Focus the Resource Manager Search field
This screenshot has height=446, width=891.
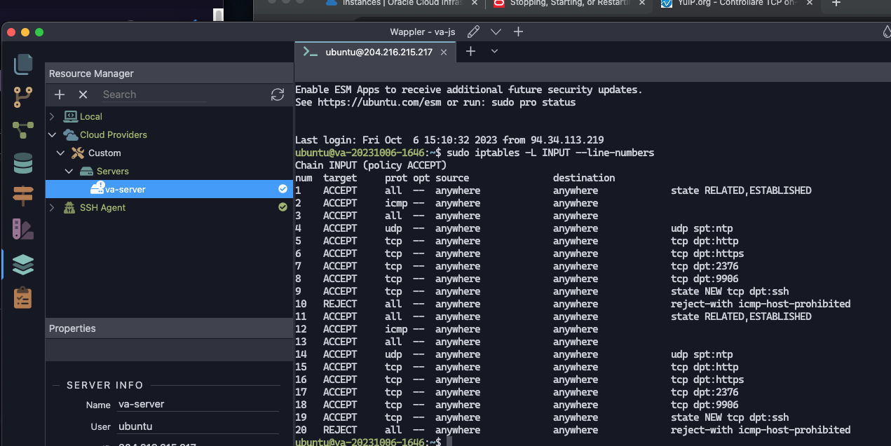154,95
